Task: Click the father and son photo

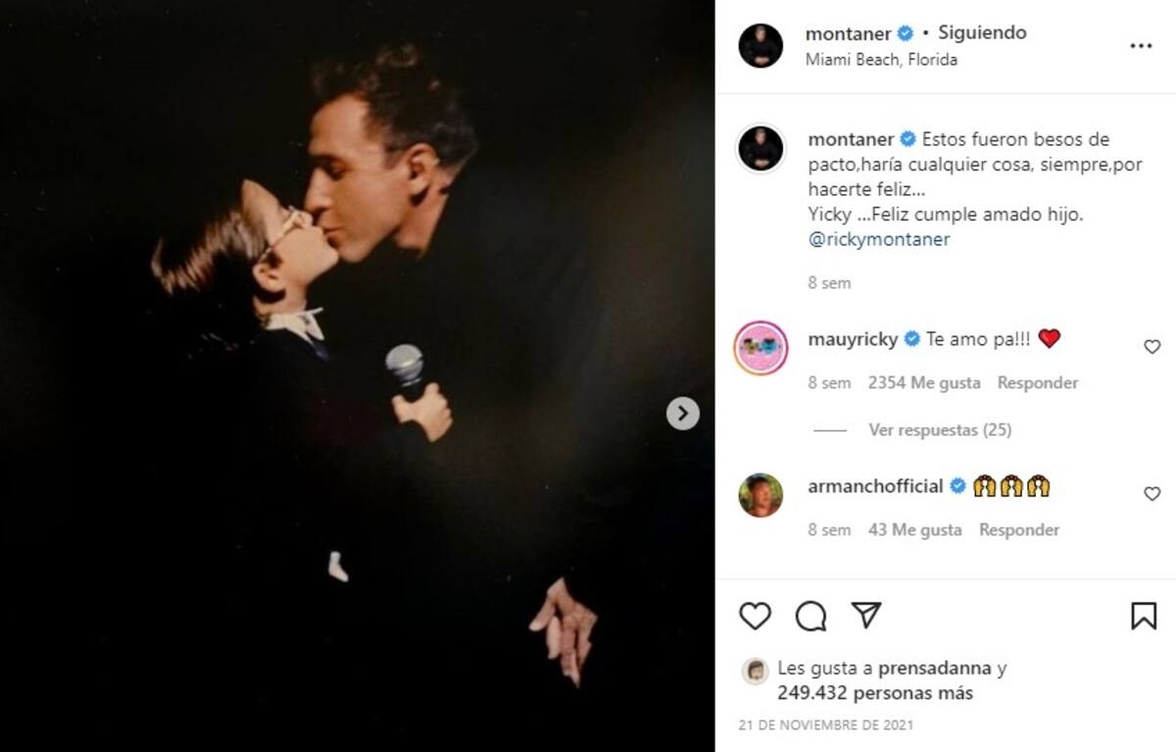Action: [x=358, y=376]
